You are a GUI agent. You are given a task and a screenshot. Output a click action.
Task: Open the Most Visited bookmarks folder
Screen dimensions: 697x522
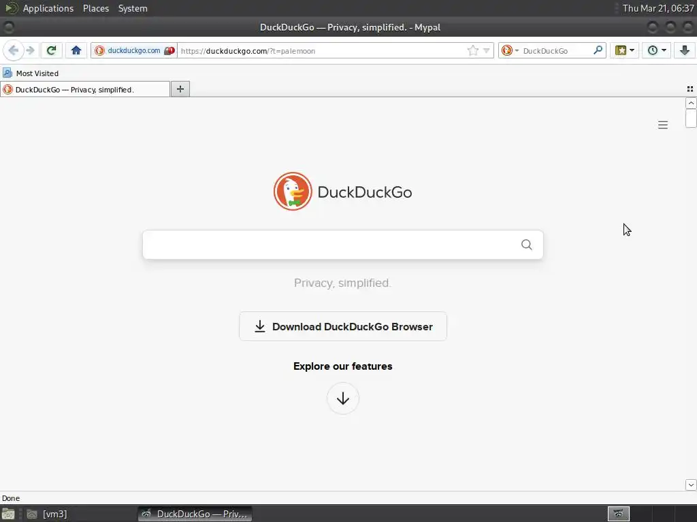point(31,73)
